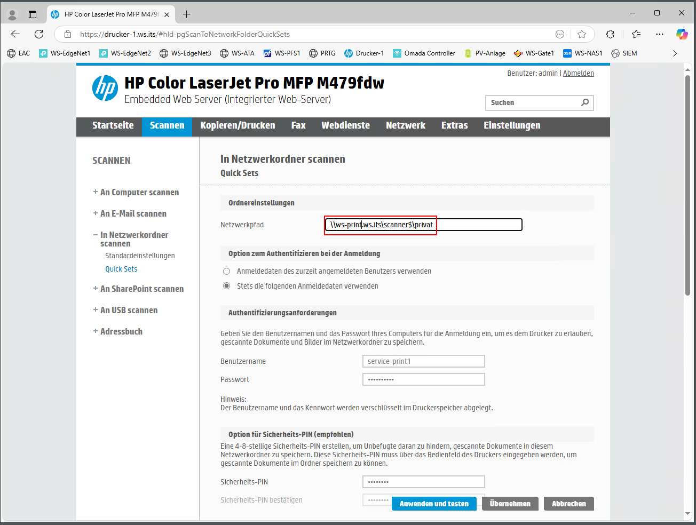
Task: Open the Copilot sidebar icon
Action: pyautogui.click(x=682, y=34)
